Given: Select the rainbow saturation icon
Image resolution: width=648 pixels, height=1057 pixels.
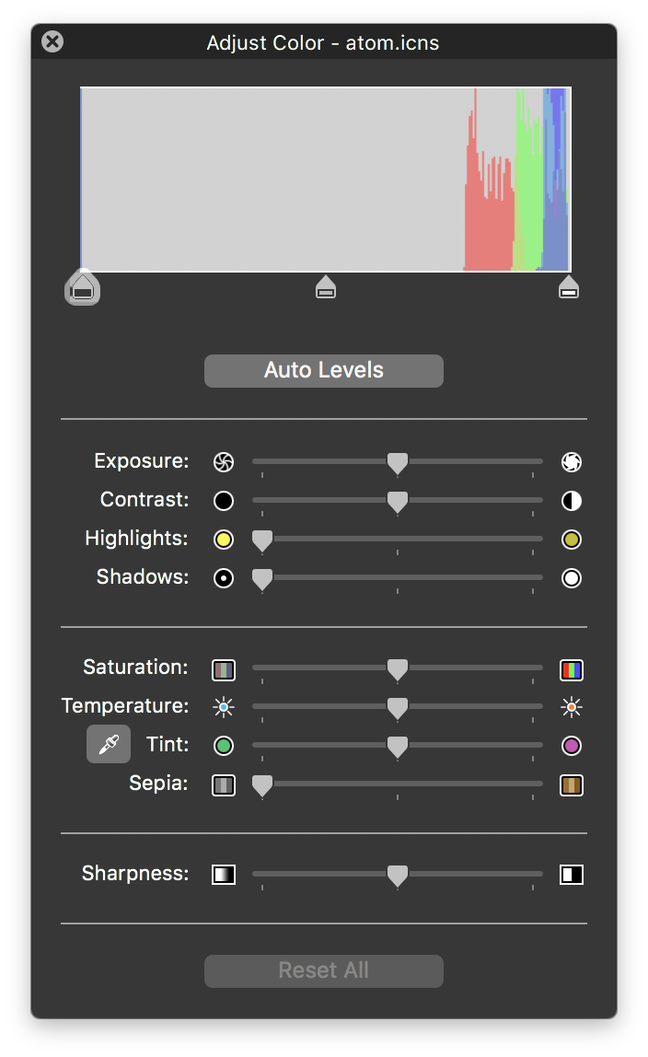Looking at the screenshot, I should pos(571,669).
